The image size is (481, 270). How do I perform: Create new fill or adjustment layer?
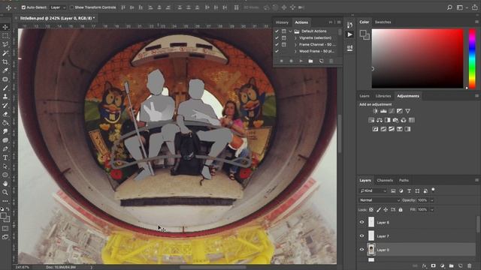(x=442, y=266)
